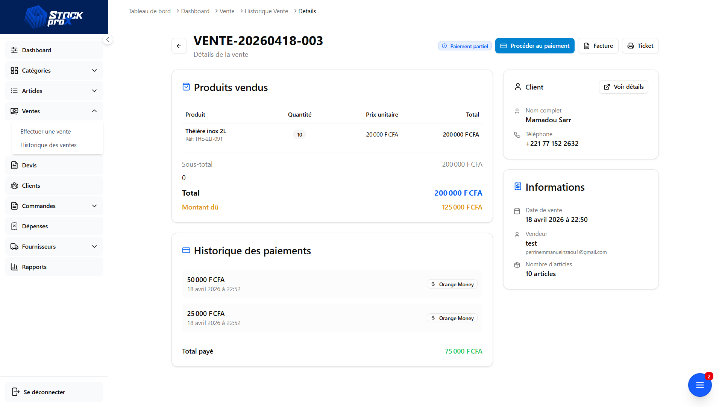Click the Informations receipt icon

pyautogui.click(x=518, y=186)
